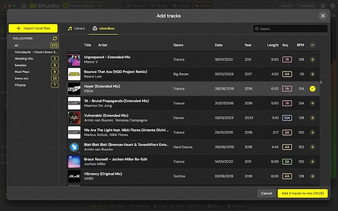Viewport: 338px width, 211px height.
Task: Sort by Date column header
Action: click(219, 45)
